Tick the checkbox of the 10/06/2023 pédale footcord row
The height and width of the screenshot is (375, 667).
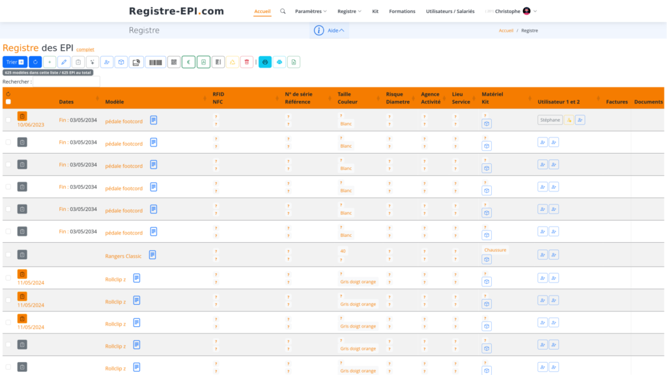coord(8,120)
